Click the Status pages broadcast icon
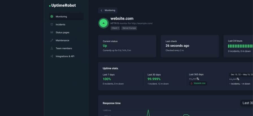Viewport: 253px width, 116px height. [52, 32]
